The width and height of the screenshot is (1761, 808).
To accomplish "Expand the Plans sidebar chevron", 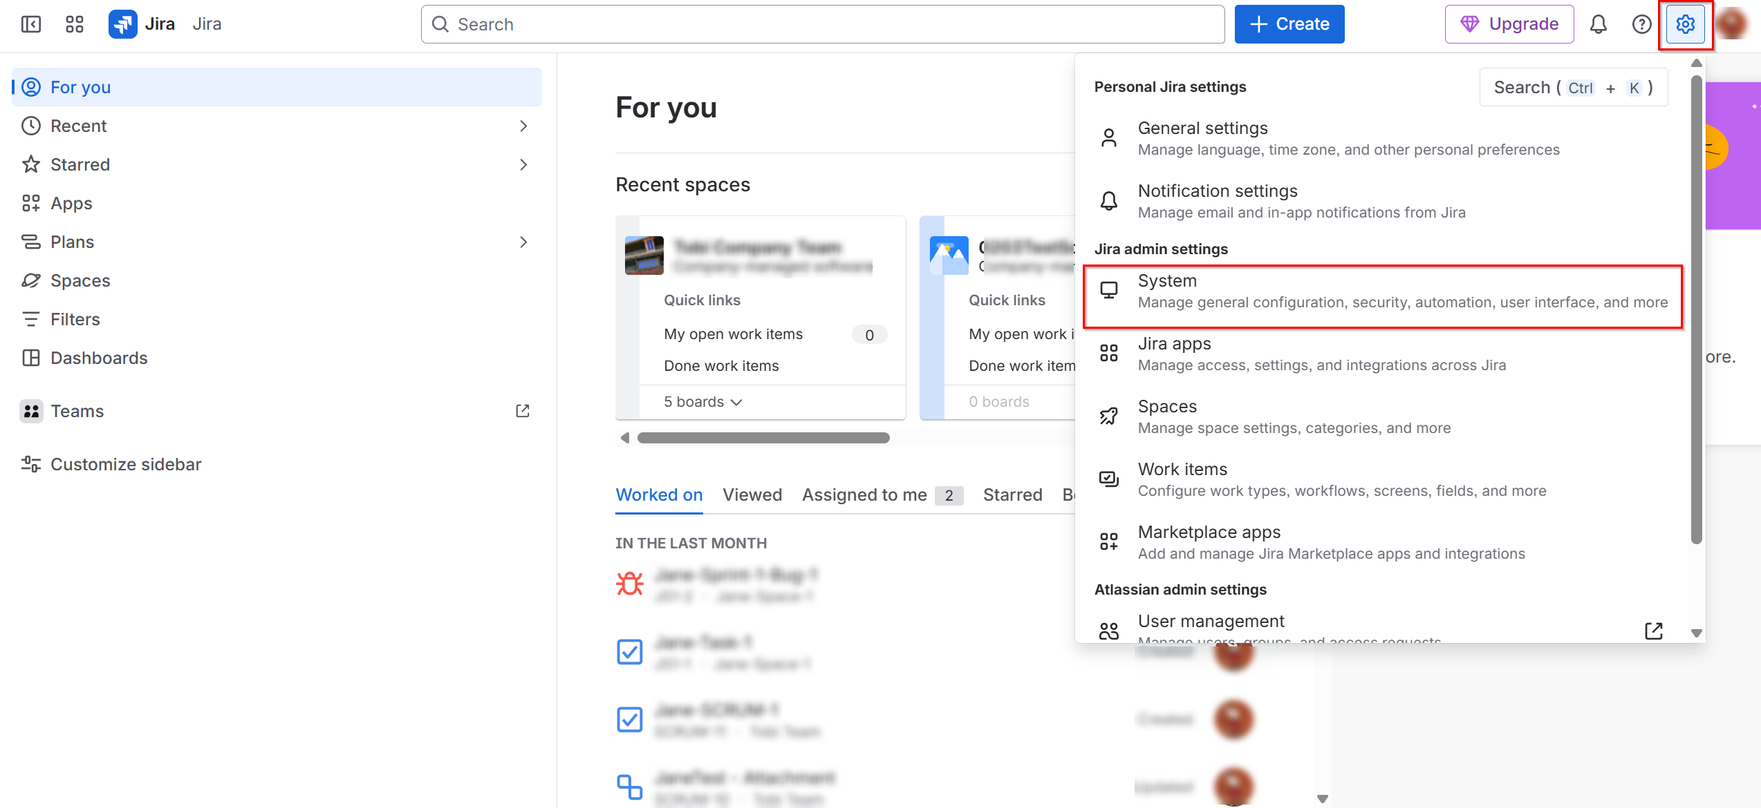I will click(x=523, y=242).
